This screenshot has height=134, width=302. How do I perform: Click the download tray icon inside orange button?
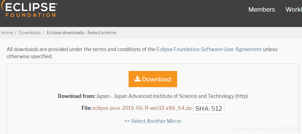coord(137,79)
